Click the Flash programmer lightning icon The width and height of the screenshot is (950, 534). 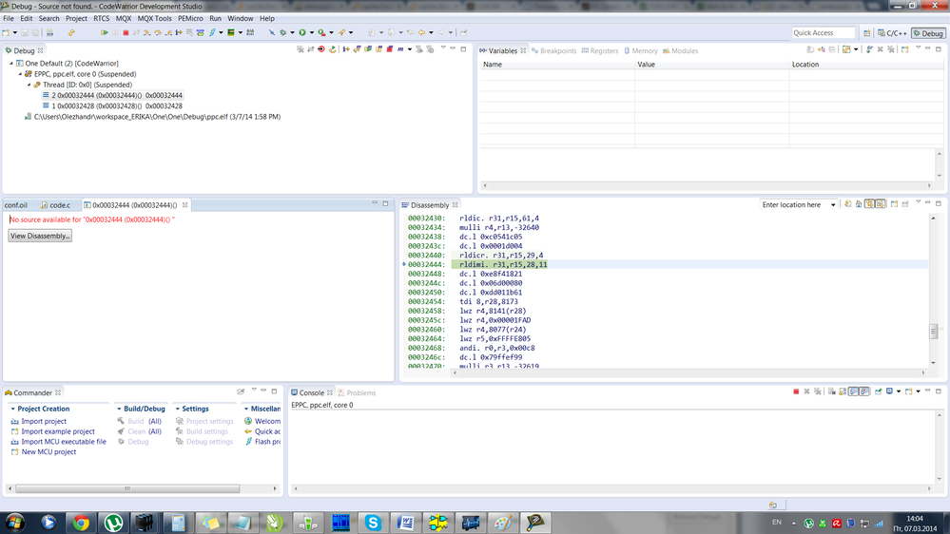pos(212,32)
